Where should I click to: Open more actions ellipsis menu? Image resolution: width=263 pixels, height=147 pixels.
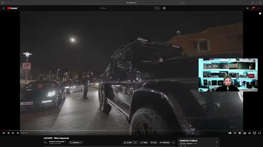174,143
